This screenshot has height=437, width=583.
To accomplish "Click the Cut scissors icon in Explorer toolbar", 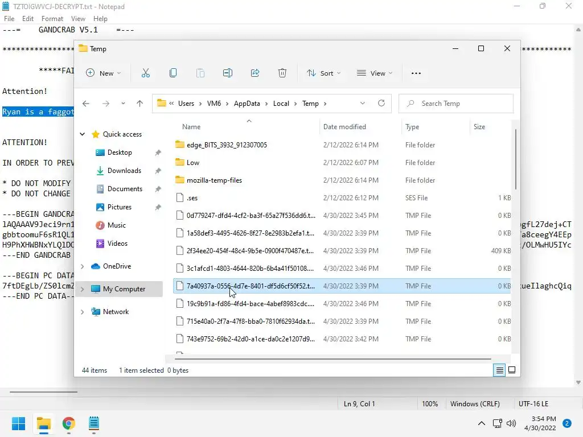I will coord(145,73).
